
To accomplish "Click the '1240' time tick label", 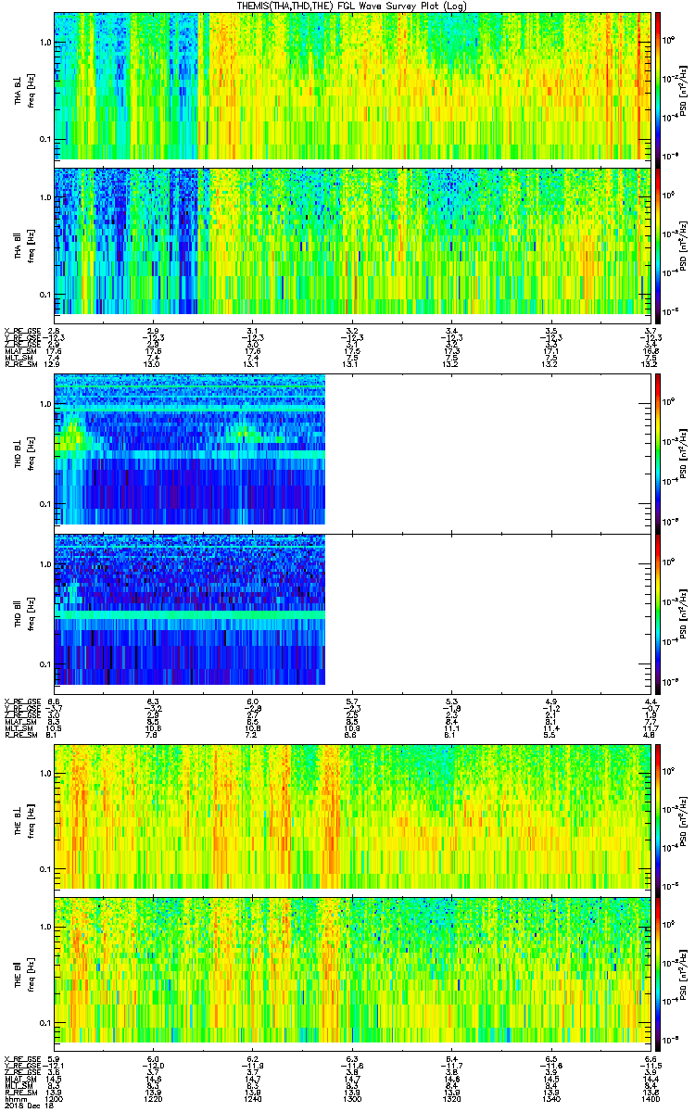I will tap(253, 1098).
